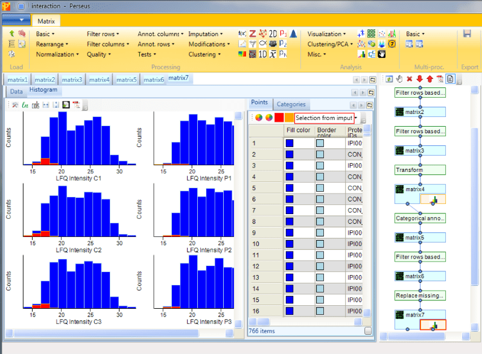The height and width of the screenshot is (354, 482).
Task: Click the red Z z-score icon
Action: point(252,34)
